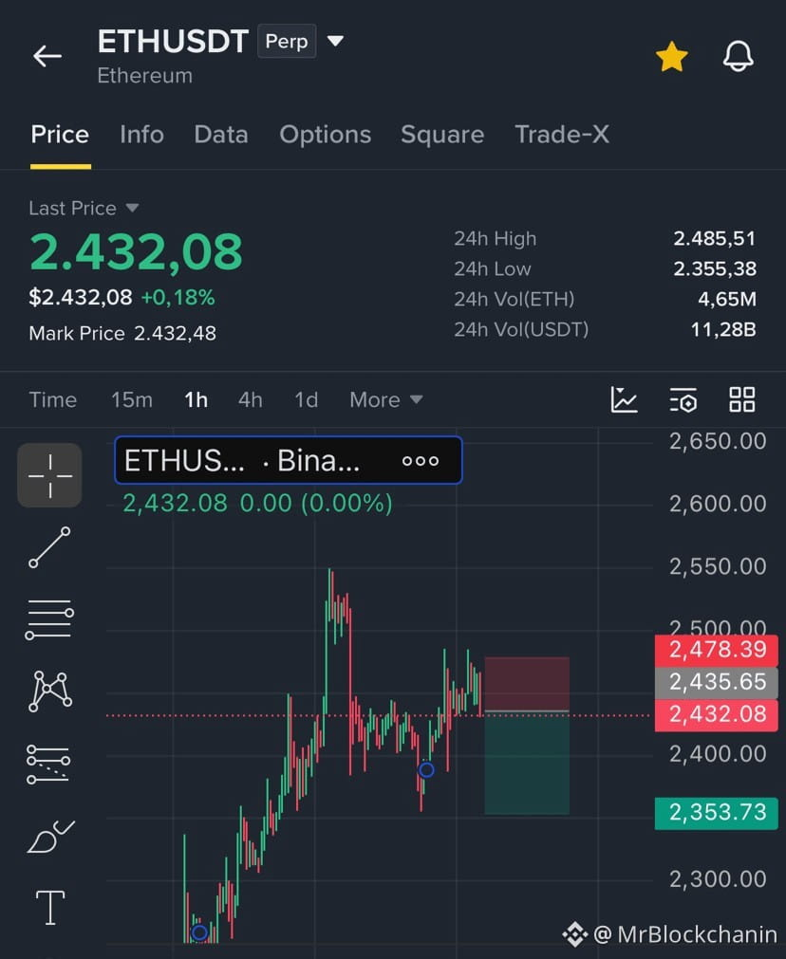The height and width of the screenshot is (959, 786).
Task: Open the Info tab
Action: (141, 135)
